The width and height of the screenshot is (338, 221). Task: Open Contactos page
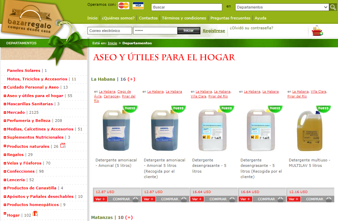[x=148, y=18]
